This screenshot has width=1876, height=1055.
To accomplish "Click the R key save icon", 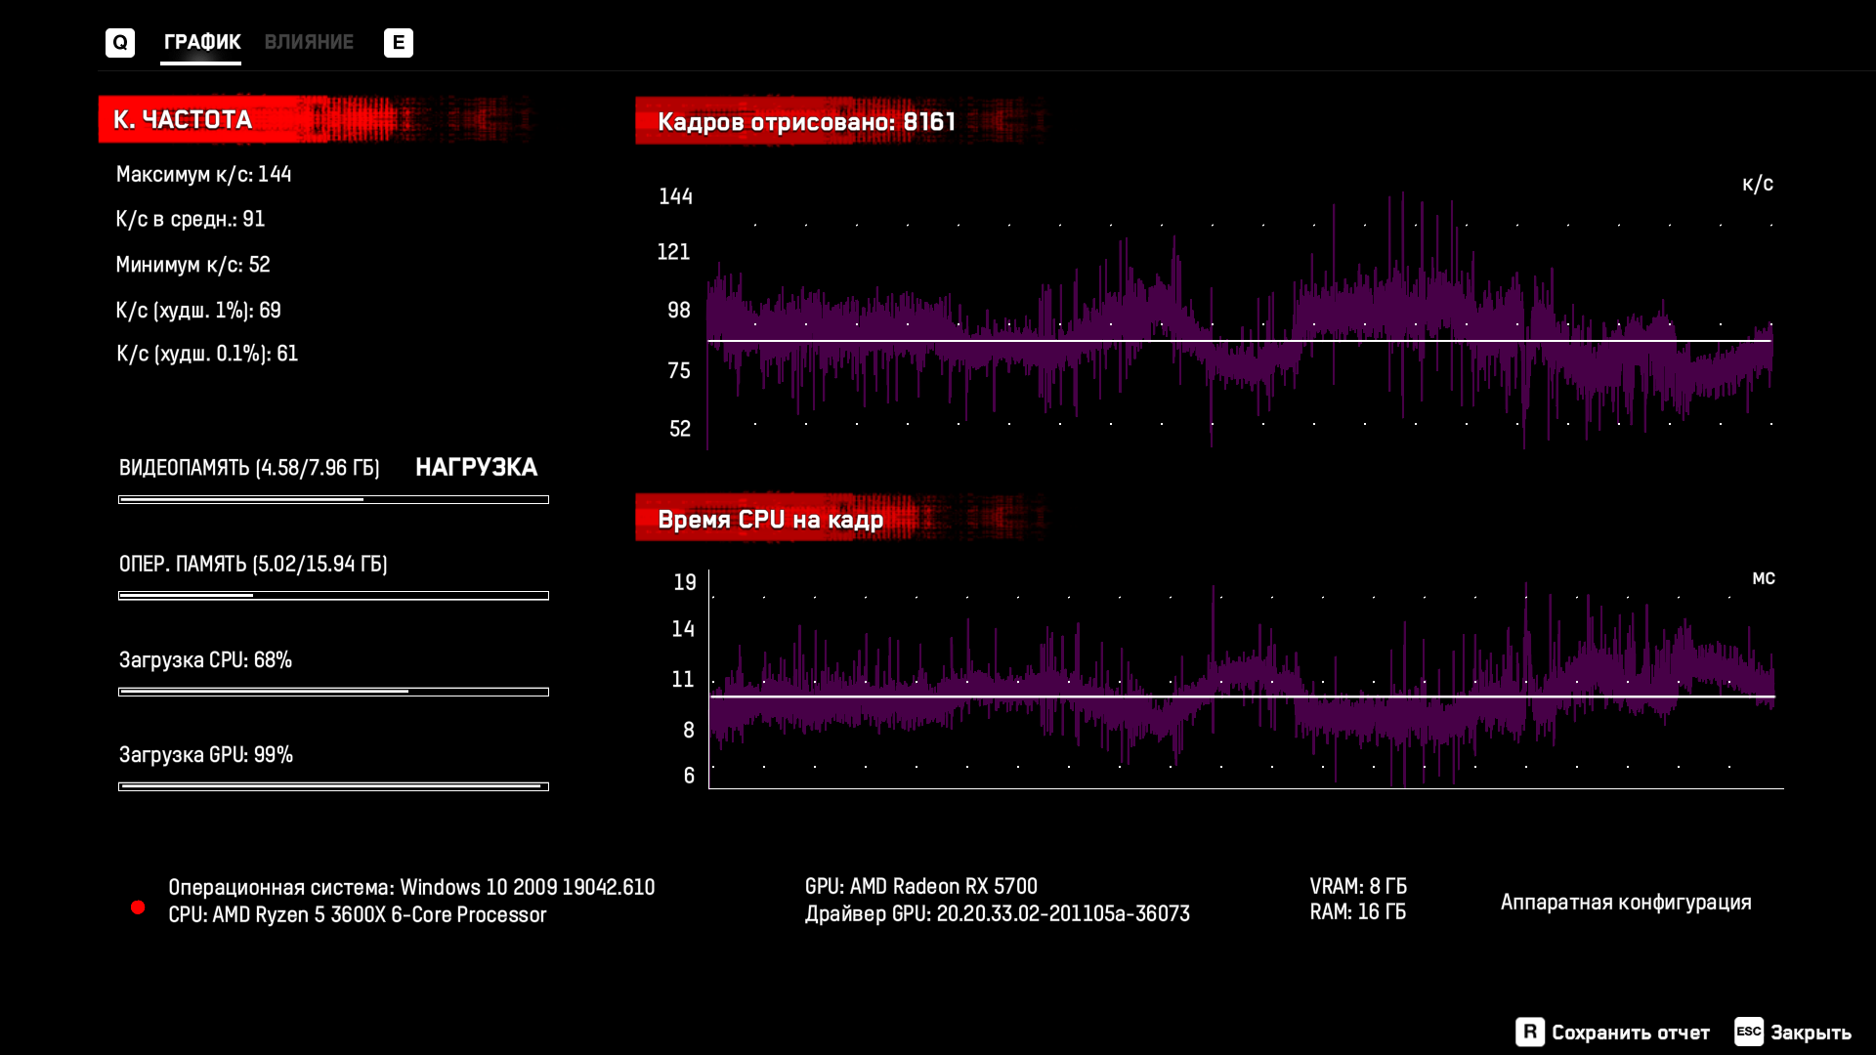I will click(x=1529, y=1032).
